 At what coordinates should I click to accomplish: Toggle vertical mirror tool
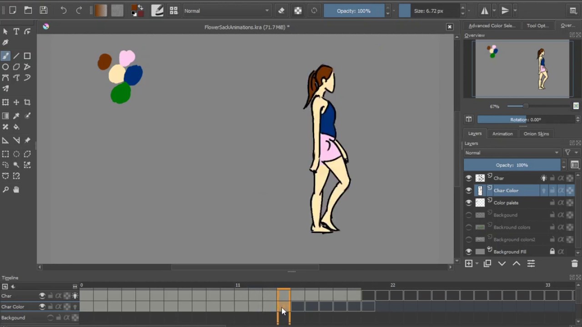click(x=505, y=10)
